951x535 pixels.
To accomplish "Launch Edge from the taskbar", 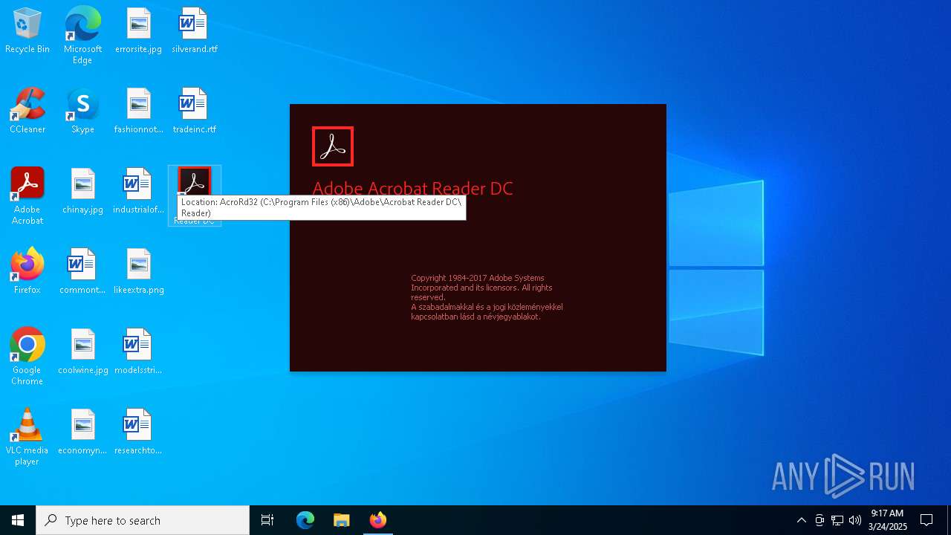I will [x=305, y=520].
